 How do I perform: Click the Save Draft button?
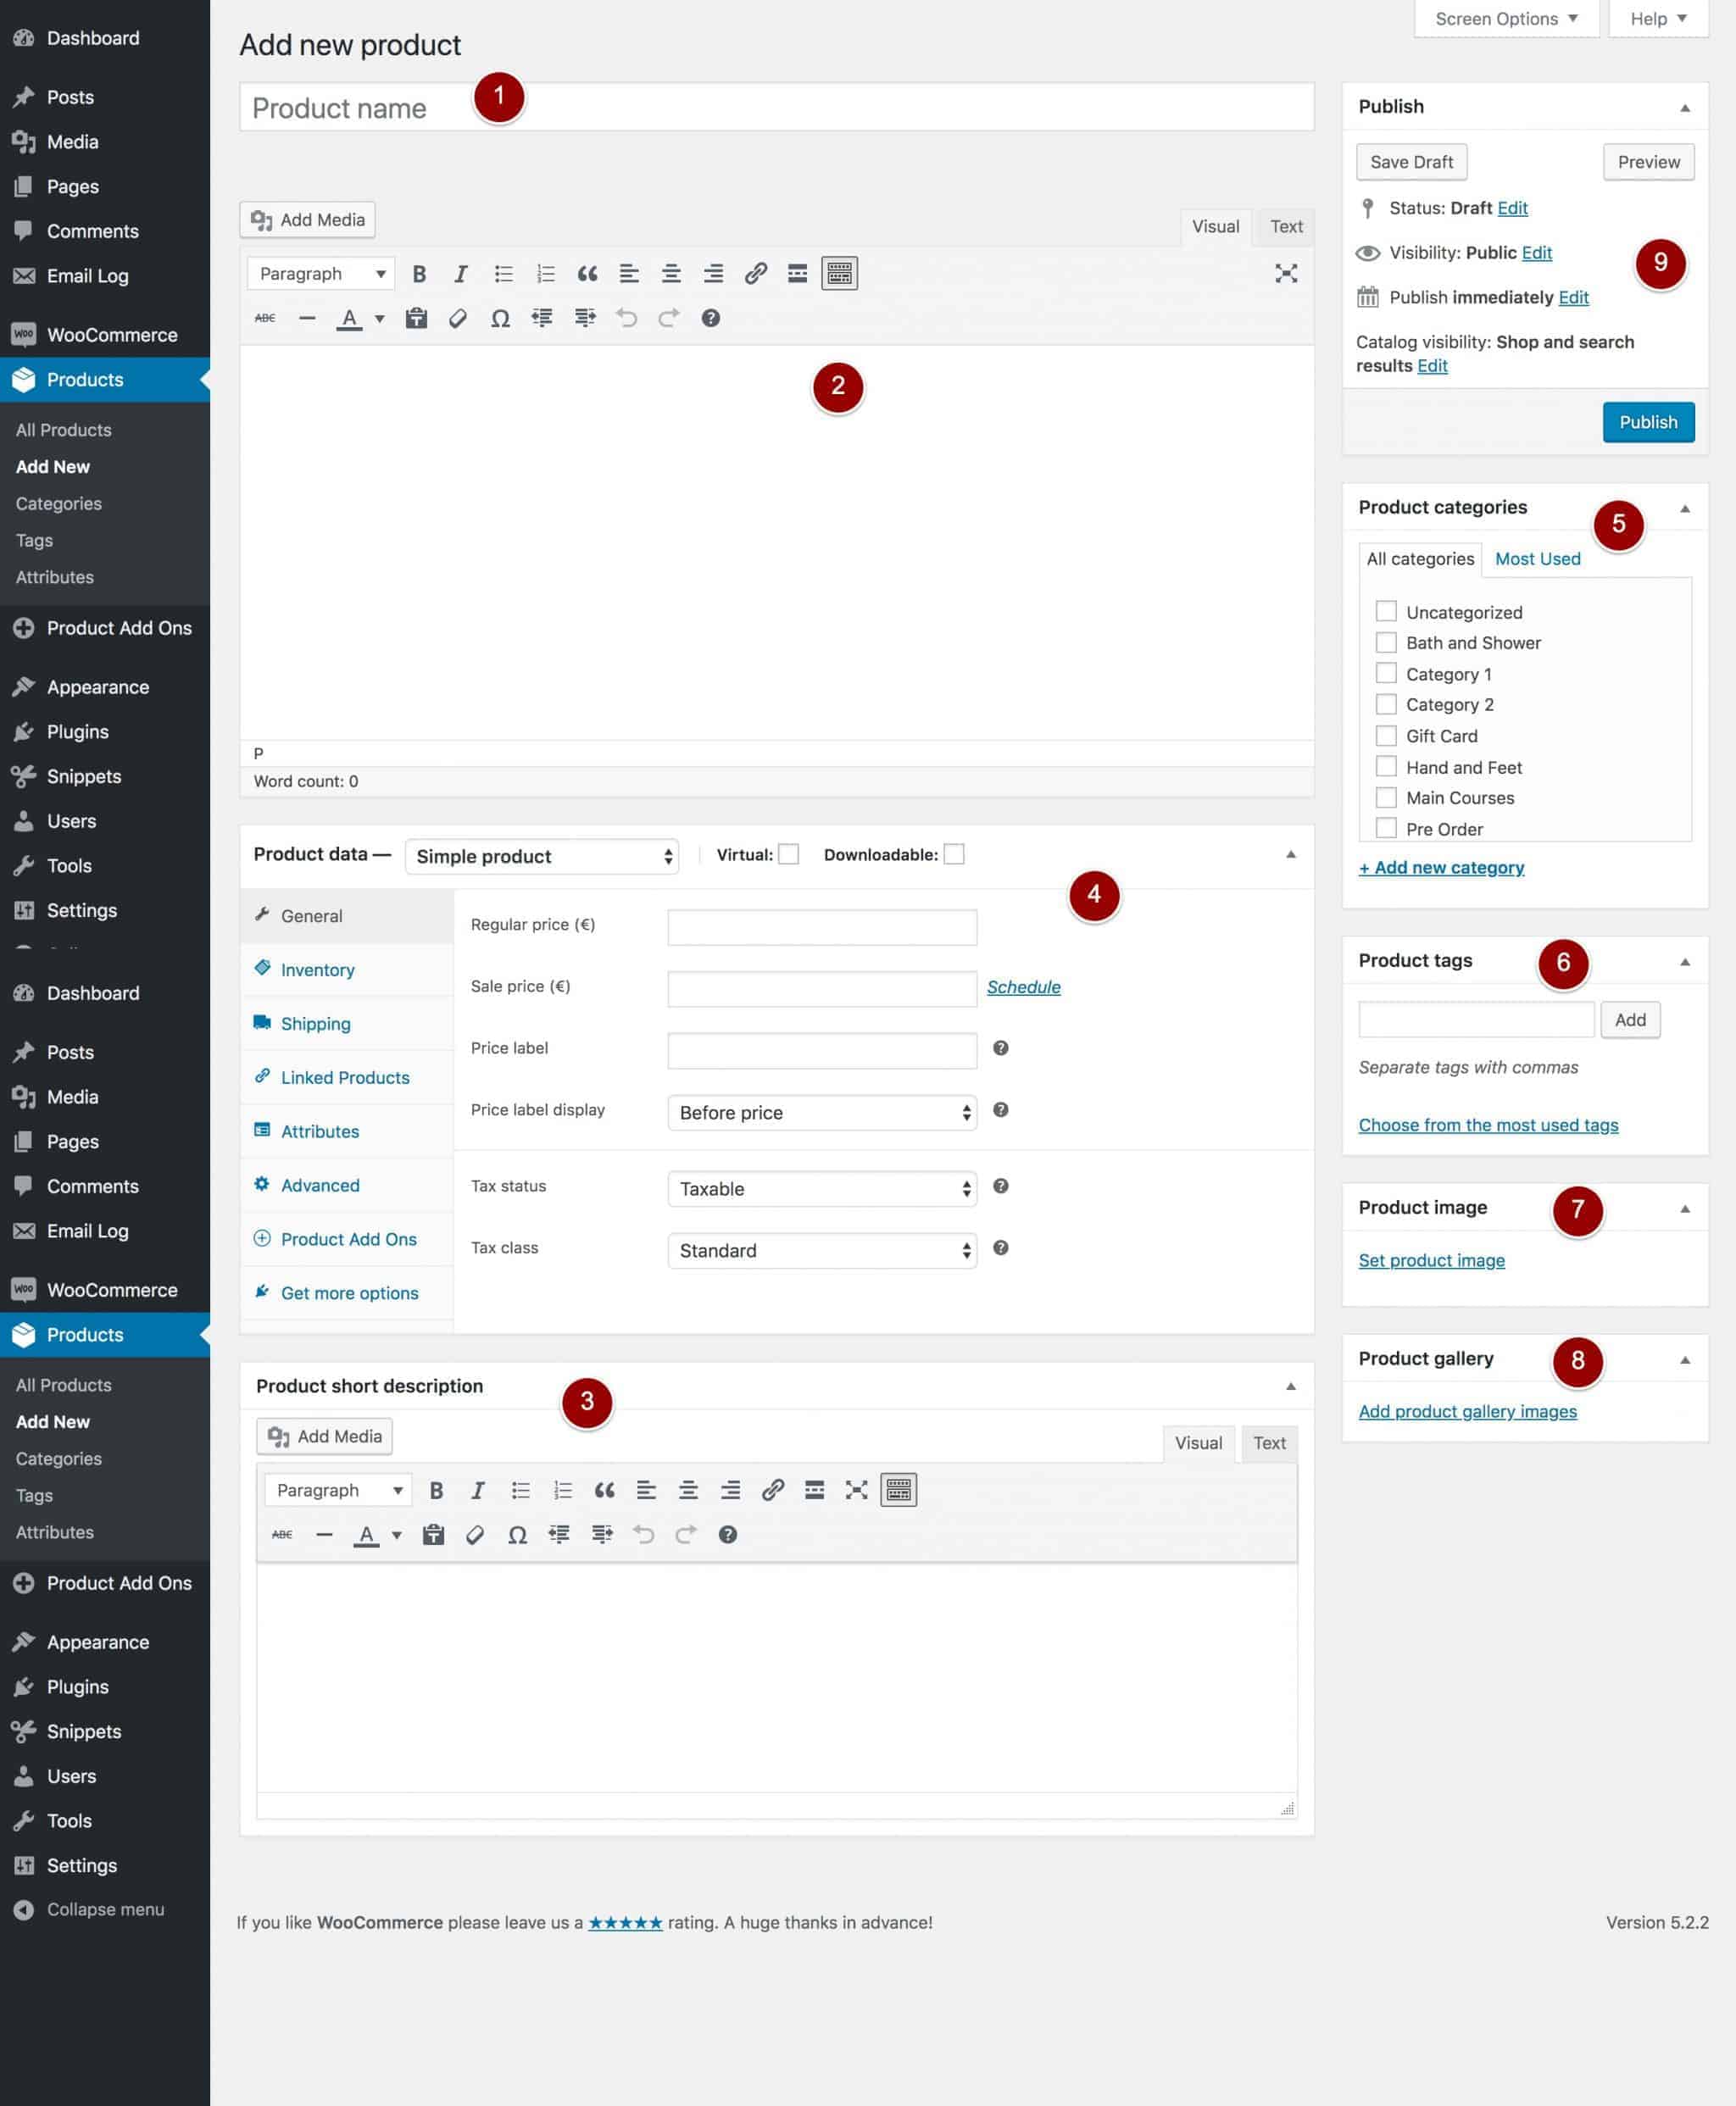coord(1411,162)
